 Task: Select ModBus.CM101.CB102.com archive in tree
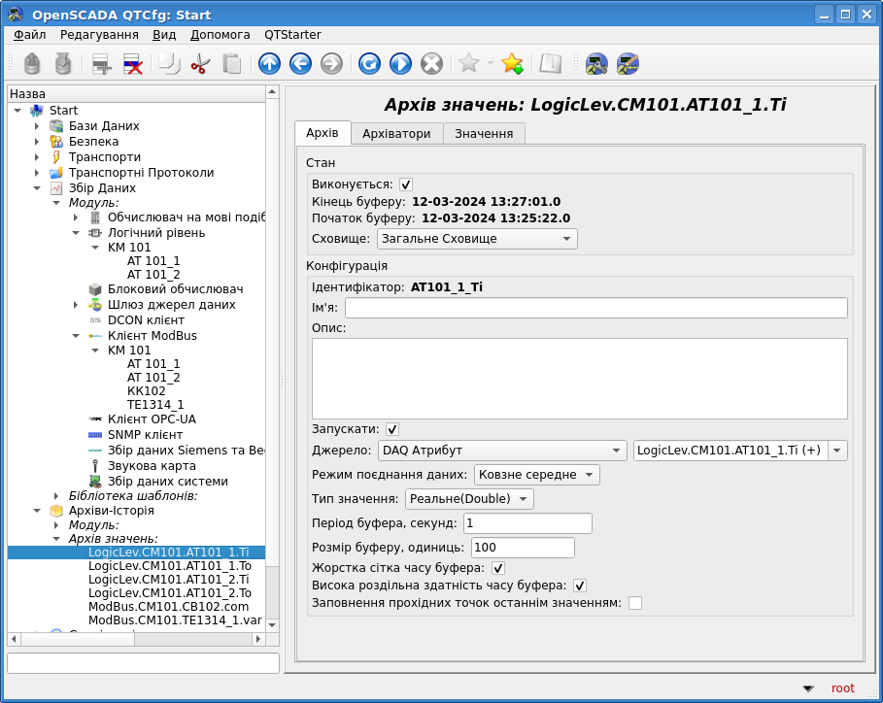coord(168,606)
